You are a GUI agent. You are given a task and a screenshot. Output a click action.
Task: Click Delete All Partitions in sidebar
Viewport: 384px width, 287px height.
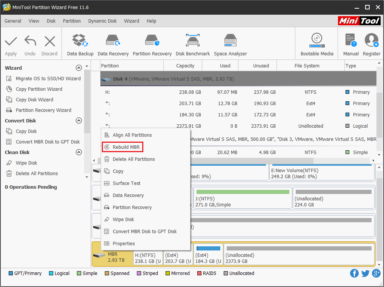[x=32, y=173]
